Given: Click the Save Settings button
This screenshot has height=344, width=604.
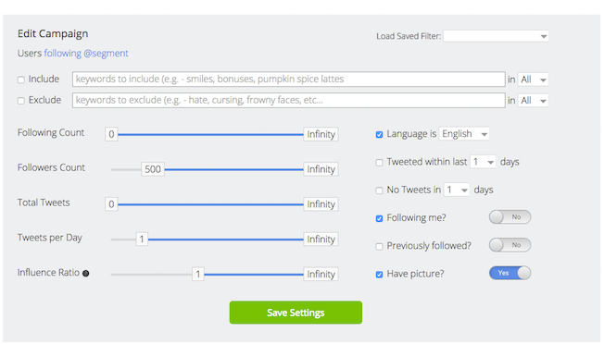Looking at the screenshot, I should point(296,313).
